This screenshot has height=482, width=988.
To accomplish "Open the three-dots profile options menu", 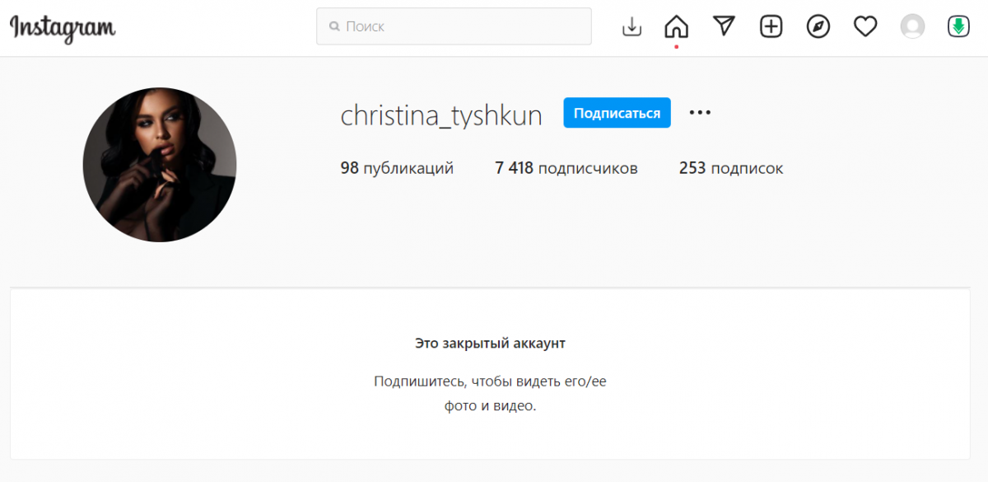I will (x=700, y=113).
